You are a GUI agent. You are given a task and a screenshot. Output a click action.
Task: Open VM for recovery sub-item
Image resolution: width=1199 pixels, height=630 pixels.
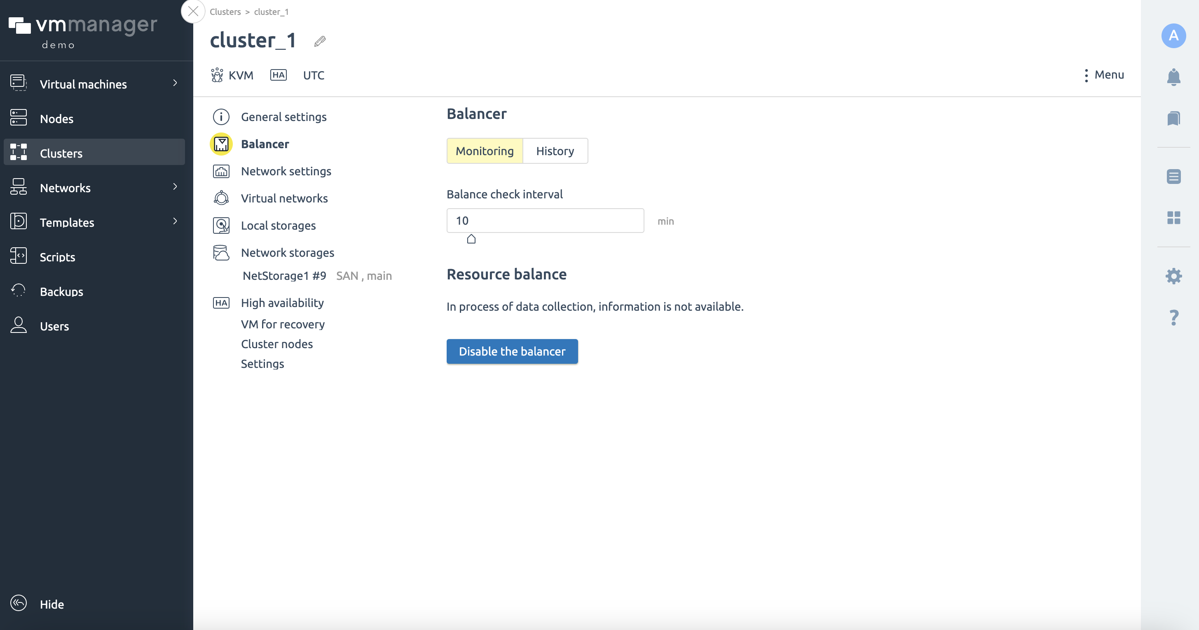[x=283, y=324]
